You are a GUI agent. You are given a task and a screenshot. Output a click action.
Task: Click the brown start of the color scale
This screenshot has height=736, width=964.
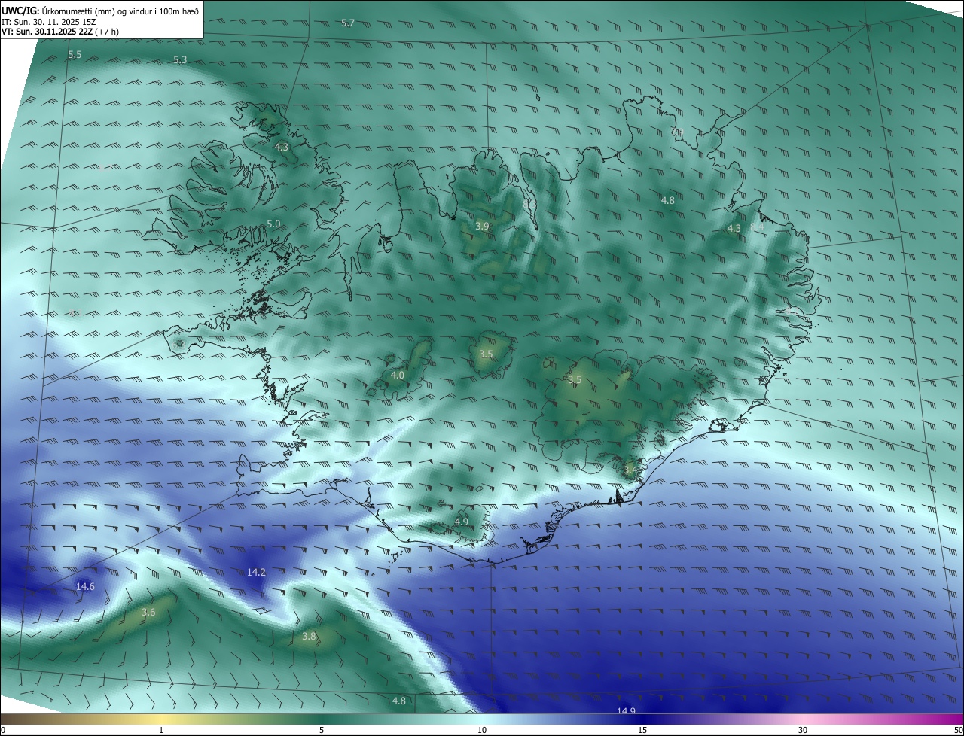point(8,719)
